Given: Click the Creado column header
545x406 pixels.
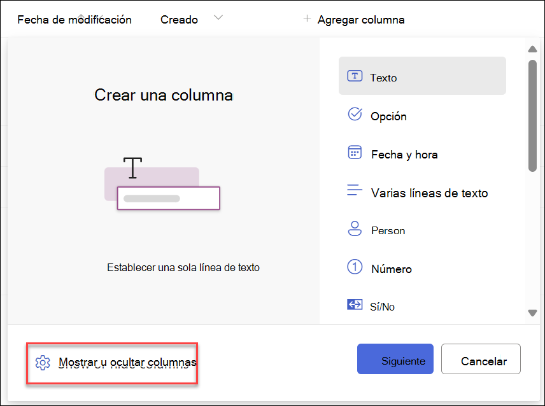Looking at the screenshot, I should (x=179, y=20).
